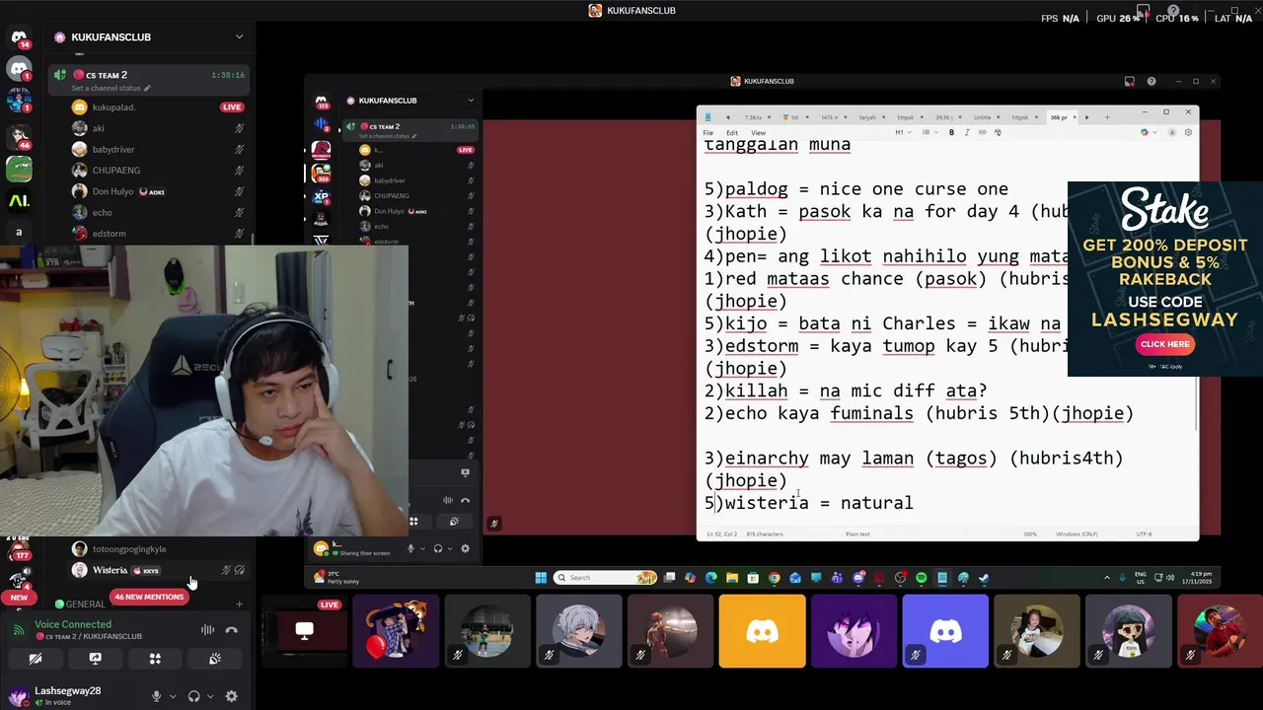Select user echo in voice list

point(149,212)
